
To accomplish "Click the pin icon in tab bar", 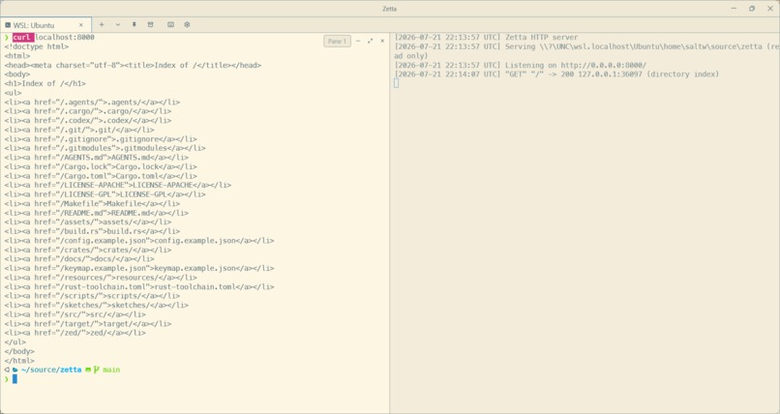I will (x=134, y=24).
